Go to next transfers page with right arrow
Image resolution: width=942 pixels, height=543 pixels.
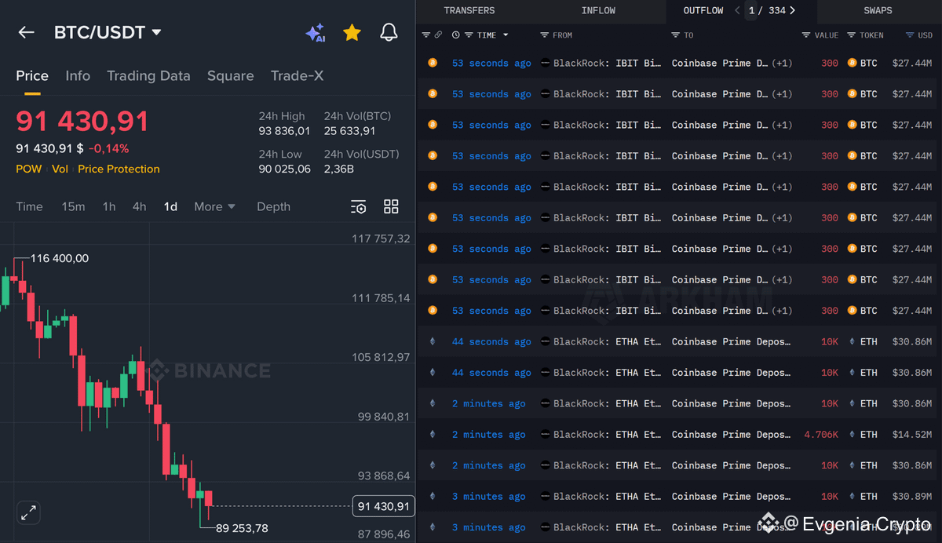(794, 10)
